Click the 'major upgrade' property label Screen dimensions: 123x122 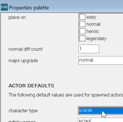click(23, 61)
